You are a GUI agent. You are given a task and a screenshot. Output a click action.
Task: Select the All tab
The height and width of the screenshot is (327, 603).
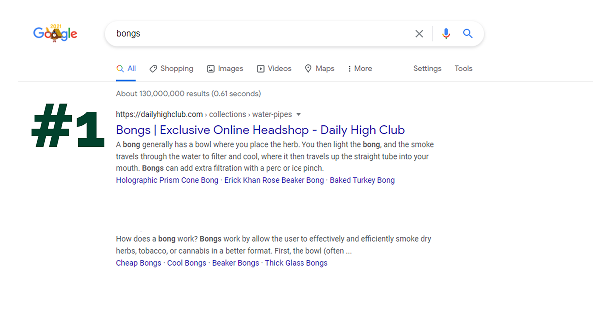coord(126,69)
